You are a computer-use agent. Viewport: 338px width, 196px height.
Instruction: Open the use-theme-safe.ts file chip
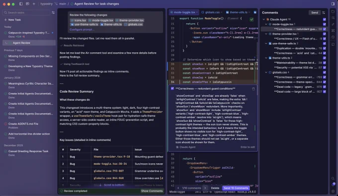tap(84, 24)
